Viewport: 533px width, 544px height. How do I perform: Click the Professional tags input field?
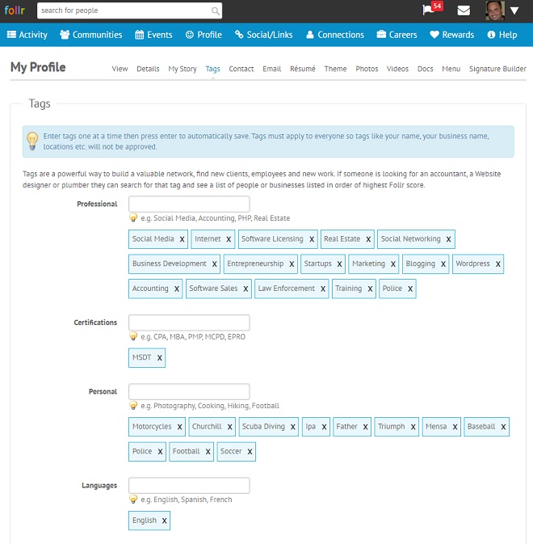189,204
